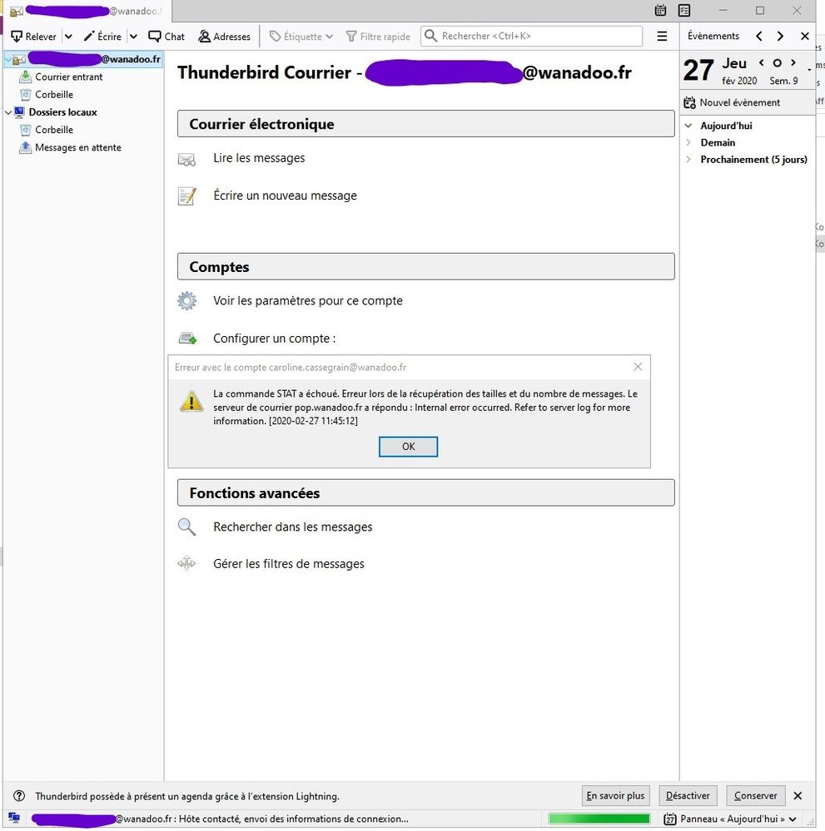Click the gear icon for account settings
825x831 pixels.
point(186,301)
